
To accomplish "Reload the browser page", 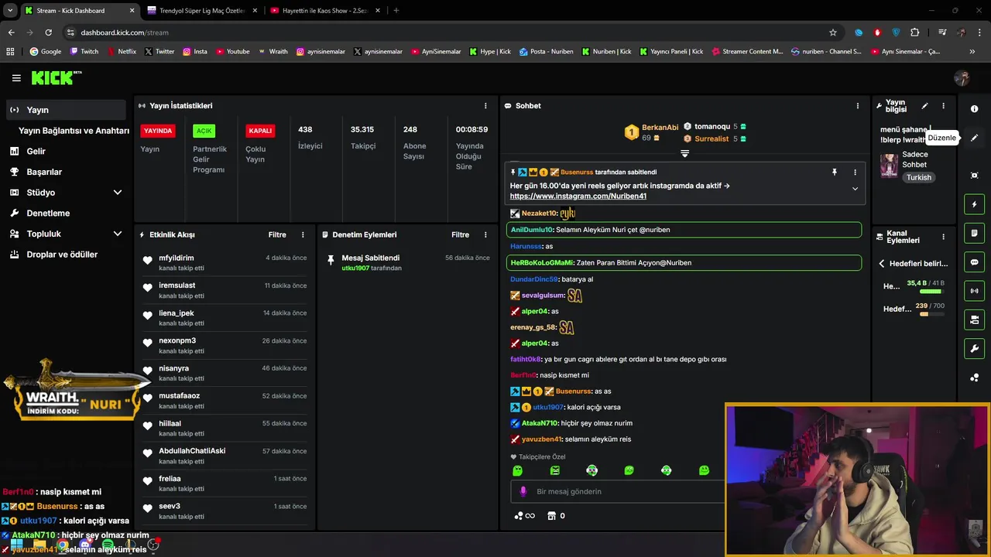I will click(48, 32).
